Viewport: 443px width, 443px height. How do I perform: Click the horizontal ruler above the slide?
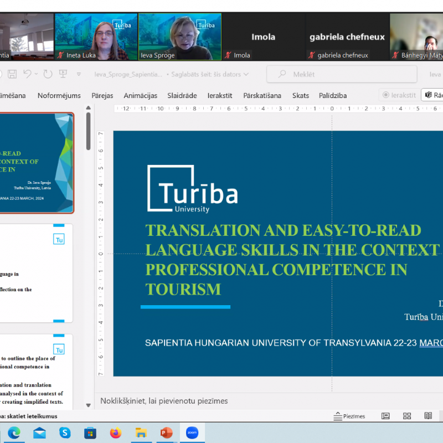(x=279, y=109)
